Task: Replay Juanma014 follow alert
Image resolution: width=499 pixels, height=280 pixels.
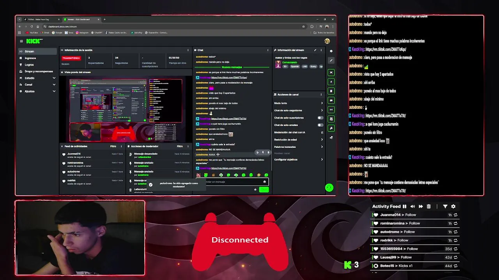Action: click(455, 215)
